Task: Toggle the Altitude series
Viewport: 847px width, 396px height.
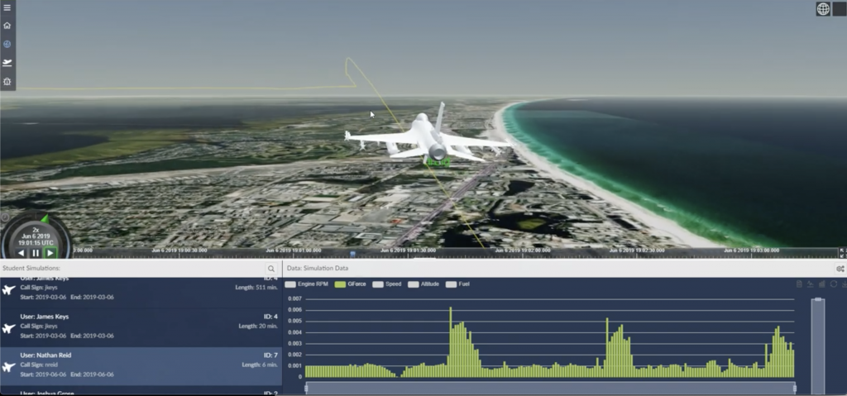Action: (x=423, y=284)
